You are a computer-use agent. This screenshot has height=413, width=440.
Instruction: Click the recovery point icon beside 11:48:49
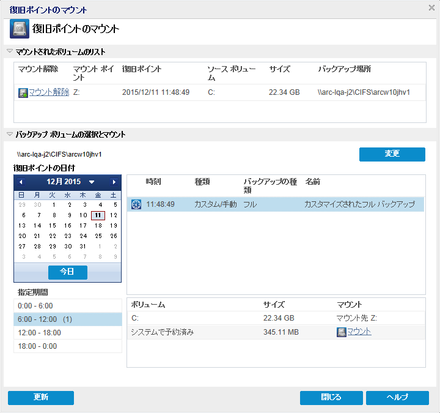tap(136, 204)
